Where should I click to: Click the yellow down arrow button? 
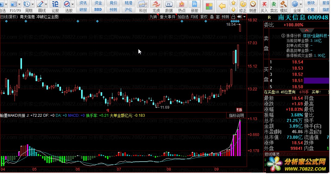(233, 10)
